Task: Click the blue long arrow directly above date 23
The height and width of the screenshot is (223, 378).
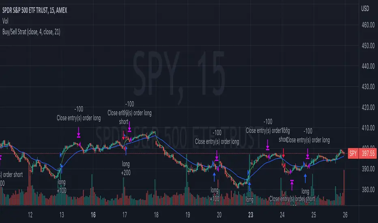Action: pyautogui.click(x=250, y=184)
